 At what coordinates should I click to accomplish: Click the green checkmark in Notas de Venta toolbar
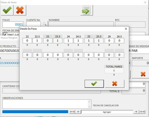click(7, 10)
